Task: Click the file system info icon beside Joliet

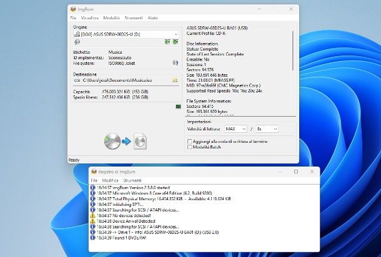Action: pyautogui.click(x=175, y=63)
